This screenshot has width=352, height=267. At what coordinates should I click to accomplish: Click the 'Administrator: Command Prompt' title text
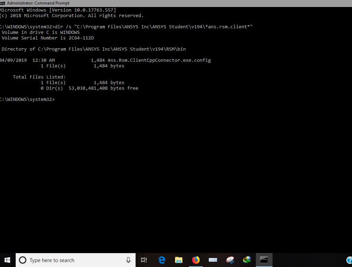[38, 3]
